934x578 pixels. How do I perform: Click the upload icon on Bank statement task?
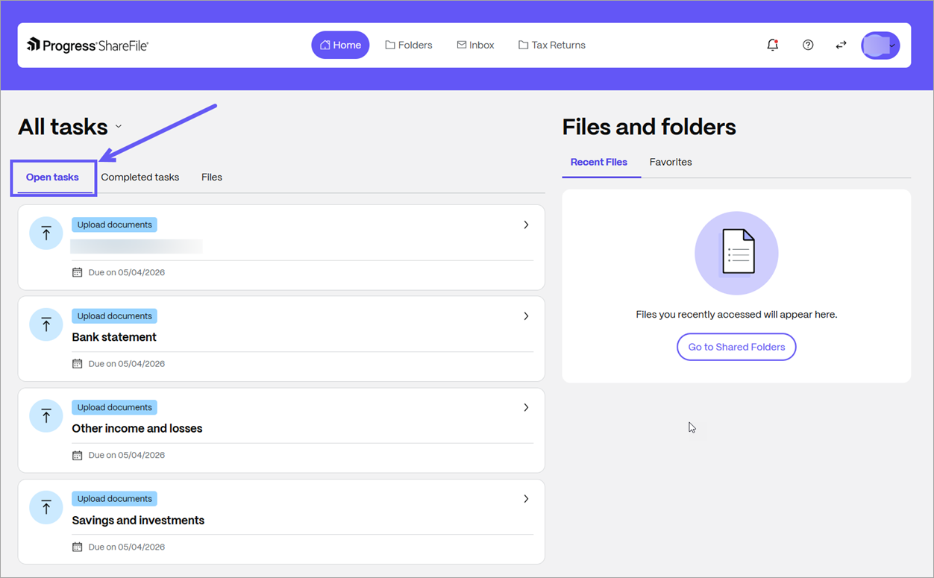pyautogui.click(x=46, y=324)
